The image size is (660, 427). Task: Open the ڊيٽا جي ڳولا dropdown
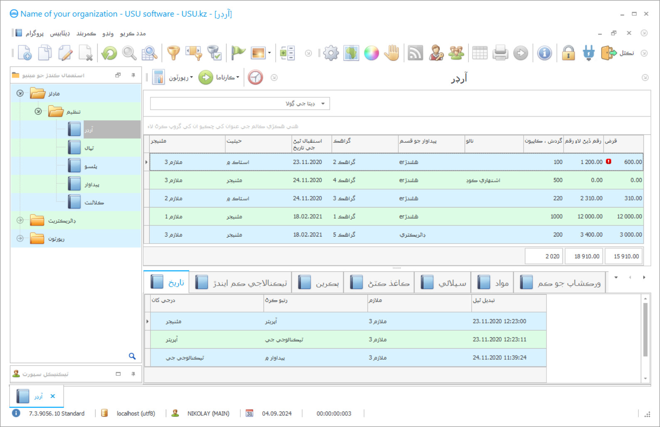coord(323,104)
